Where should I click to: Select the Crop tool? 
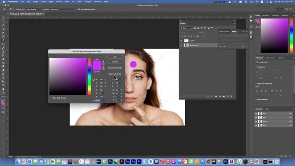3,33
